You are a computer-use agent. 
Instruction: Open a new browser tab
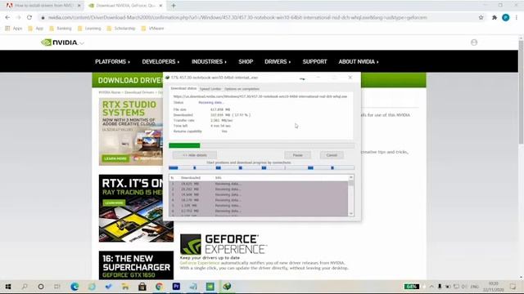coord(174,6)
